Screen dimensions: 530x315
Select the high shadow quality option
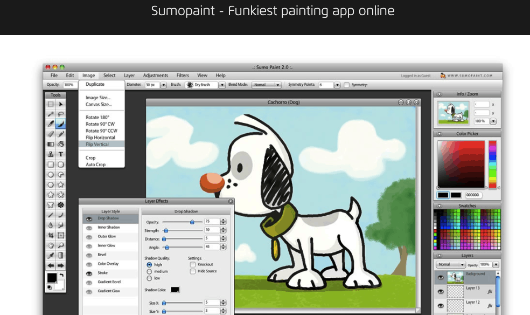(149, 265)
